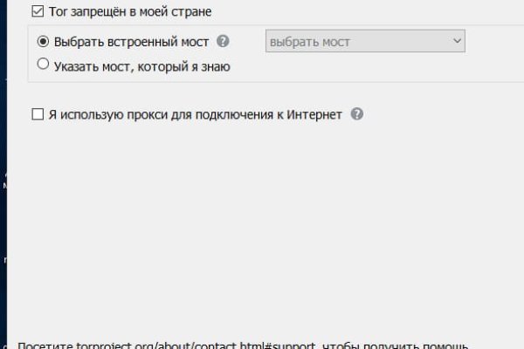Click the "чтобы получить помощь" help text
The image size is (524, 349).
point(397,344)
